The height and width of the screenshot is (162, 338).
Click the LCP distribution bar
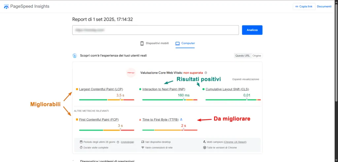pos(107,100)
